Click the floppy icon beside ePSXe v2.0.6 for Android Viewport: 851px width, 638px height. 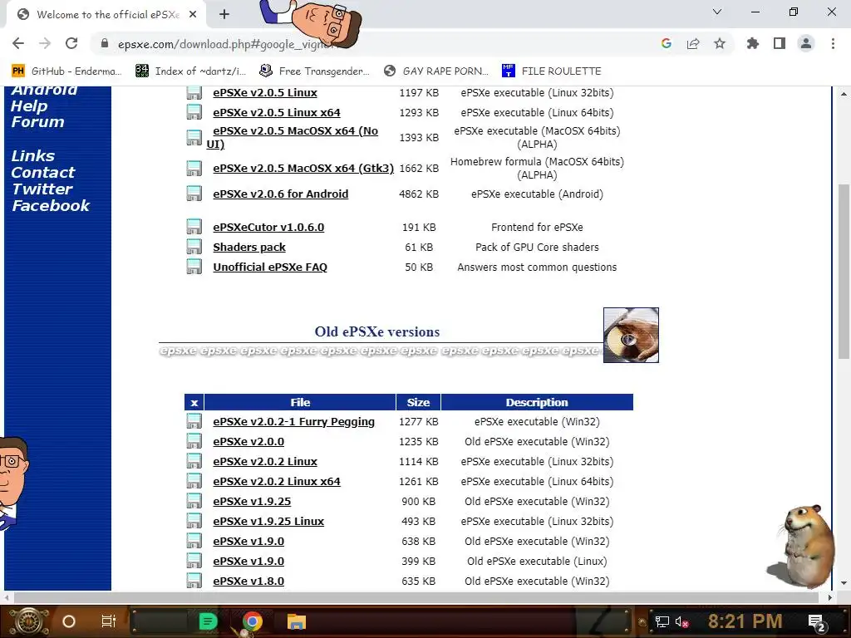pyautogui.click(x=194, y=194)
